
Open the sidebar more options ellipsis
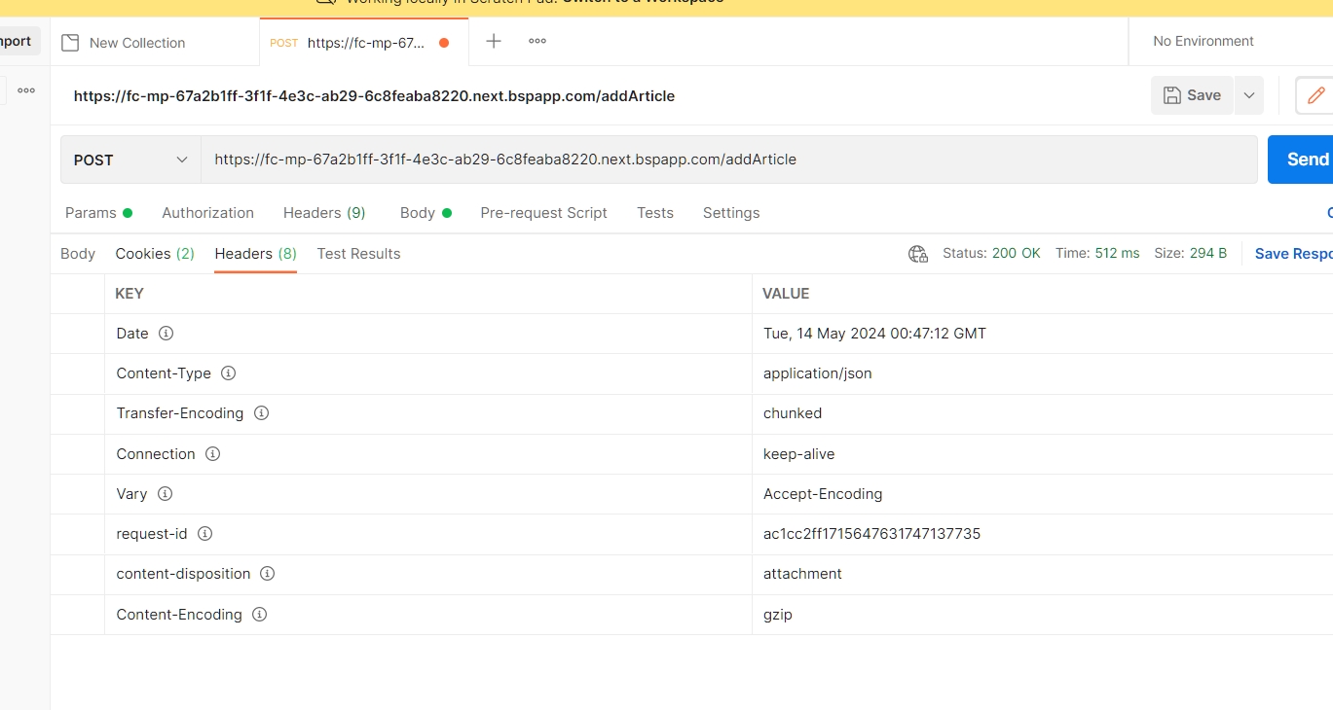pyautogui.click(x=26, y=90)
